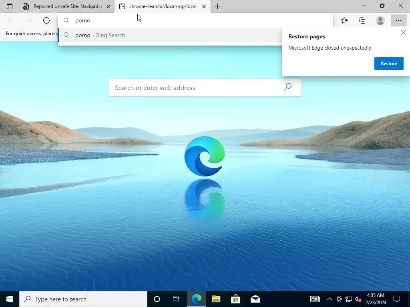Close the chrome-search local-ntp tab
Viewport: 410px width, 307px height.
204,7
